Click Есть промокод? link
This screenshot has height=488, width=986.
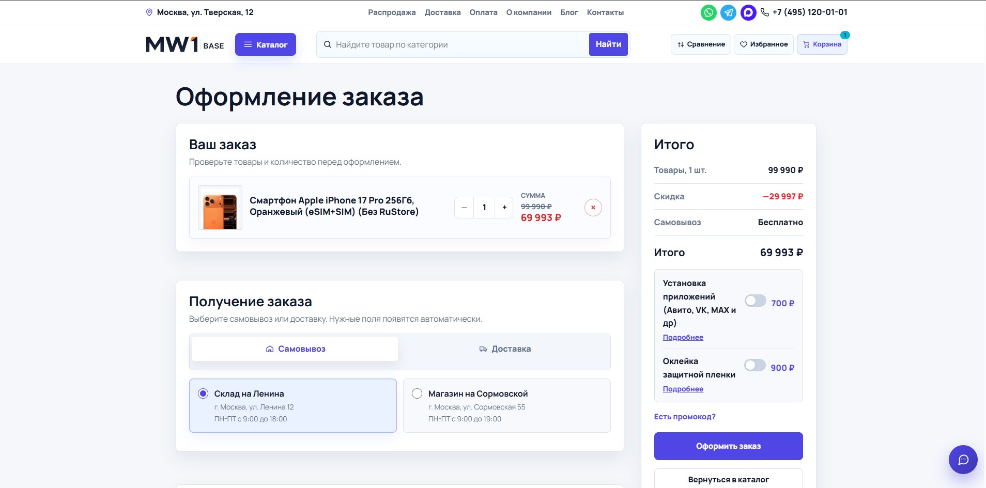[685, 417]
